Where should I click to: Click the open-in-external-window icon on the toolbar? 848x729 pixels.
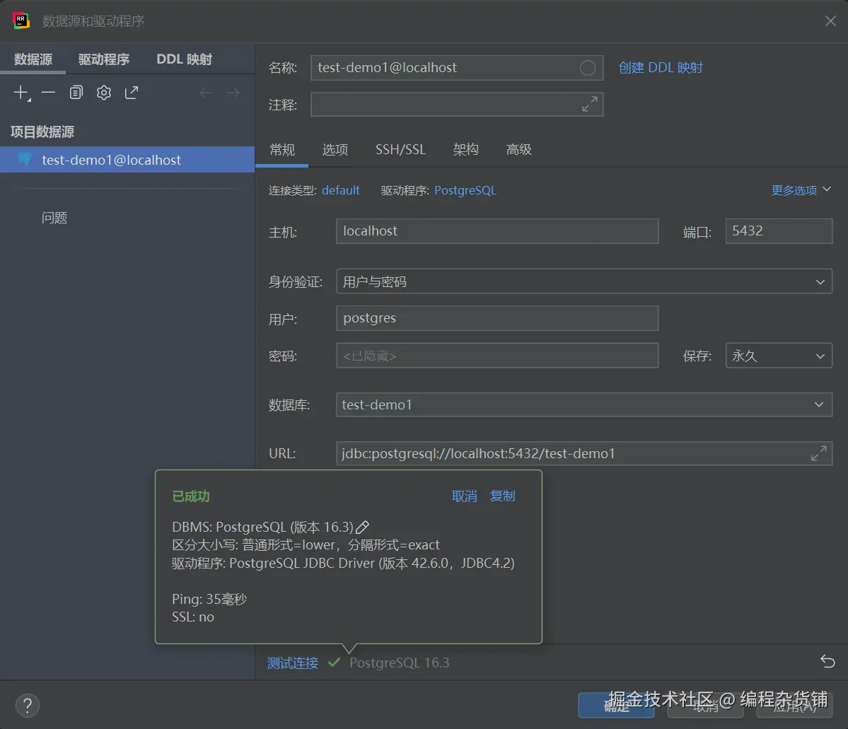pos(132,93)
